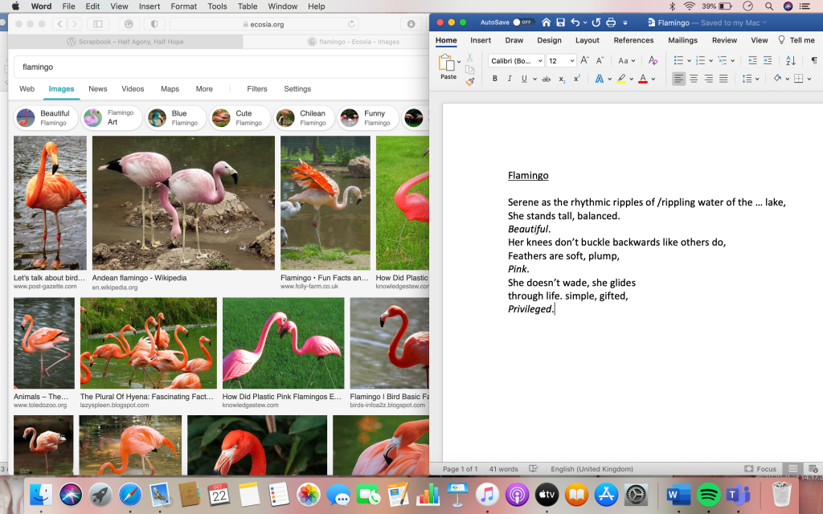Viewport: 823px width, 514px height.
Task: Expand the line spacing dropdown arrow
Action: (x=757, y=79)
